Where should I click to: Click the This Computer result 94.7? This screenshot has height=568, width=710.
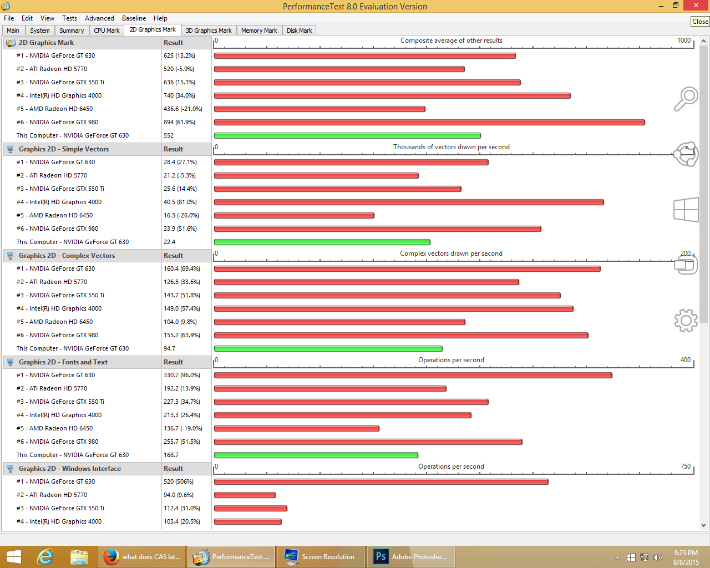169,348
